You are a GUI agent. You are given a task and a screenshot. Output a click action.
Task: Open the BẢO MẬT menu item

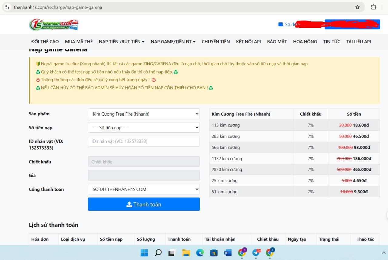coord(277,42)
